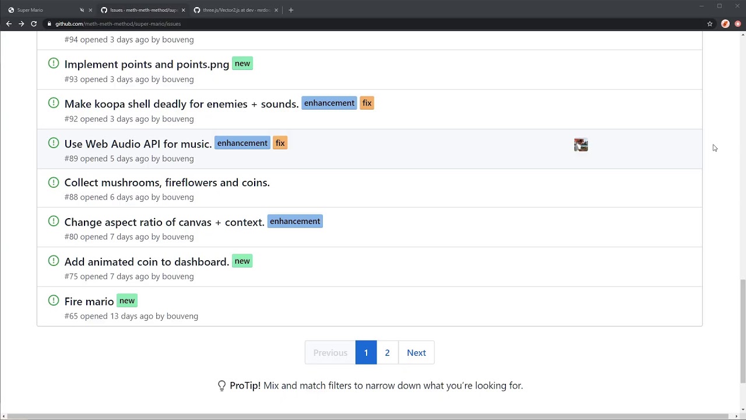Click author bouveng on issue #93
The image size is (746, 420).
click(x=178, y=79)
